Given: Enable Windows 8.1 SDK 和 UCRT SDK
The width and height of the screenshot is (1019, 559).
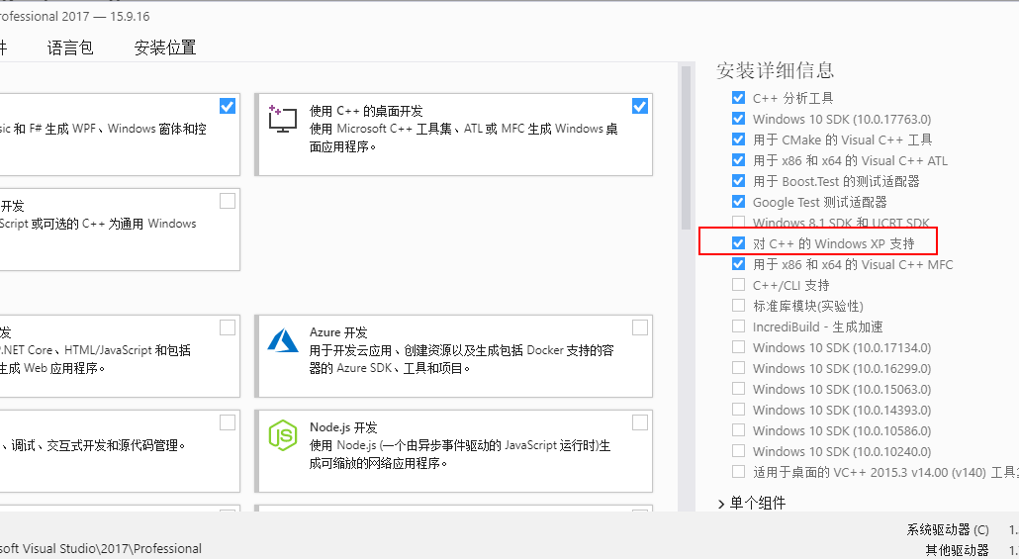Looking at the screenshot, I should (x=738, y=223).
